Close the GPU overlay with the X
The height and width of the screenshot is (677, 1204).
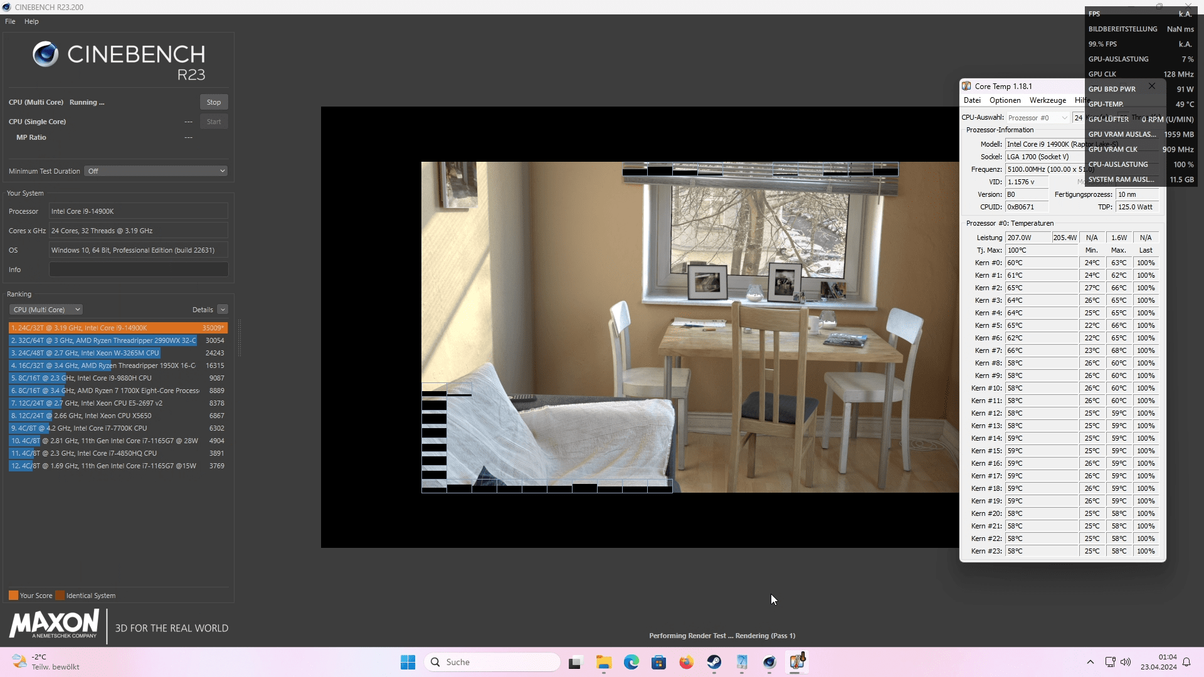click(1151, 86)
